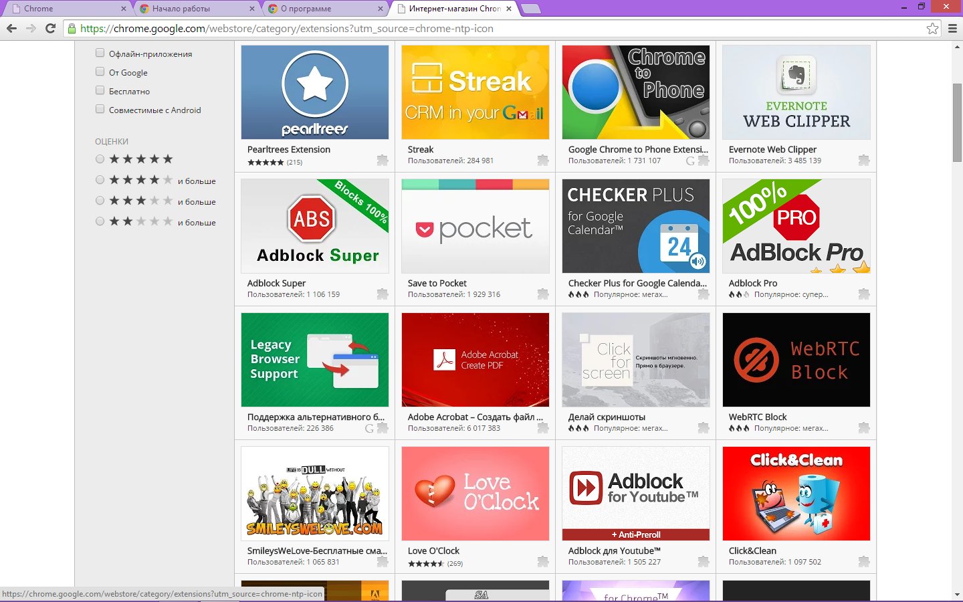The width and height of the screenshot is (963, 602).
Task: Check the От Google filter
Action: 100,72
